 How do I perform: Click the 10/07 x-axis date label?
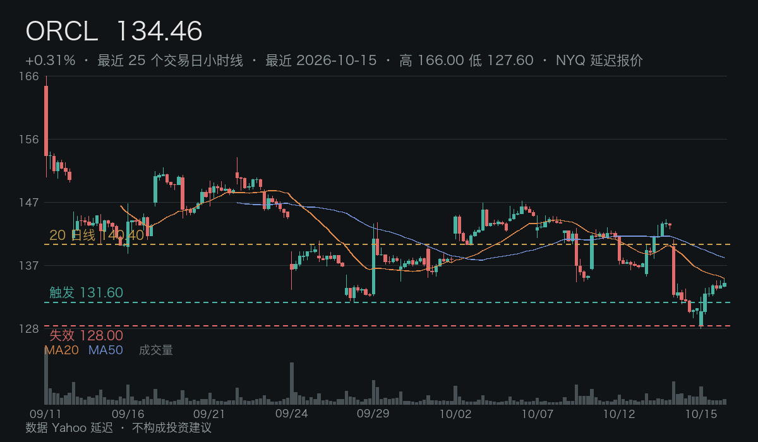537,414
